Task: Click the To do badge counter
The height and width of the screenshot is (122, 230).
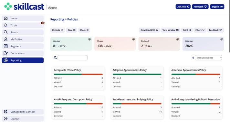Action: click(x=43, y=23)
